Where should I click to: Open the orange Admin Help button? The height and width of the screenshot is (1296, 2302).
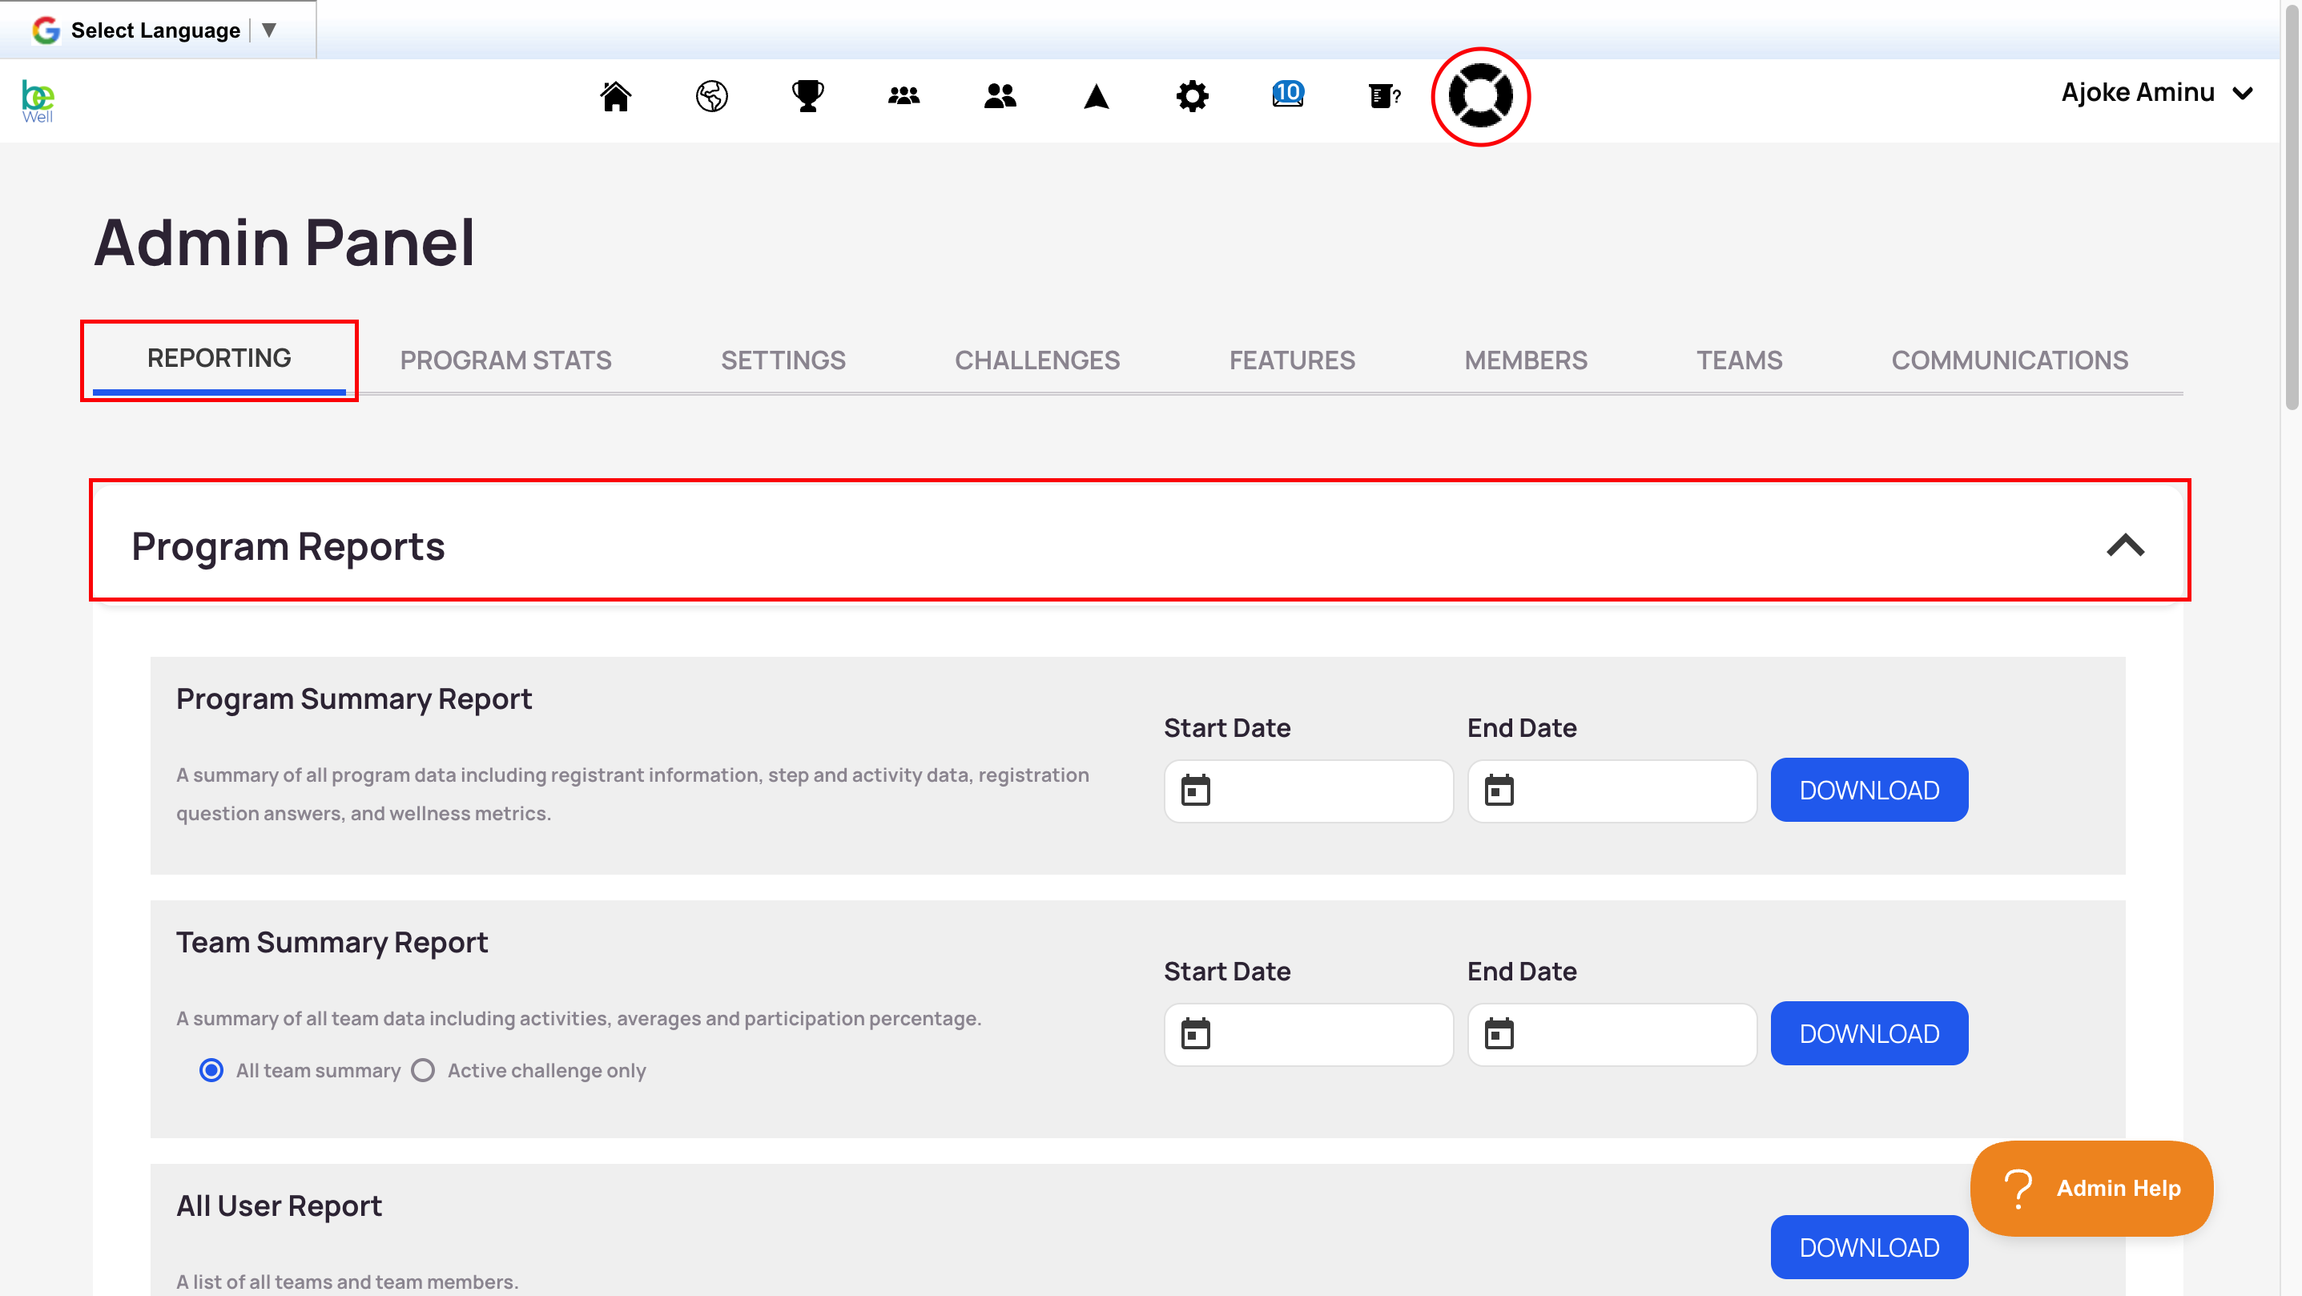point(2091,1189)
